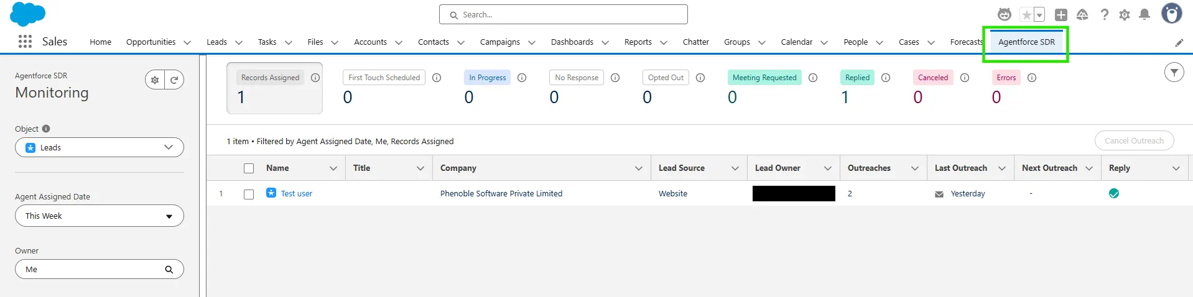Go to the Home tab
The image size is (1193, 297).
100,42
